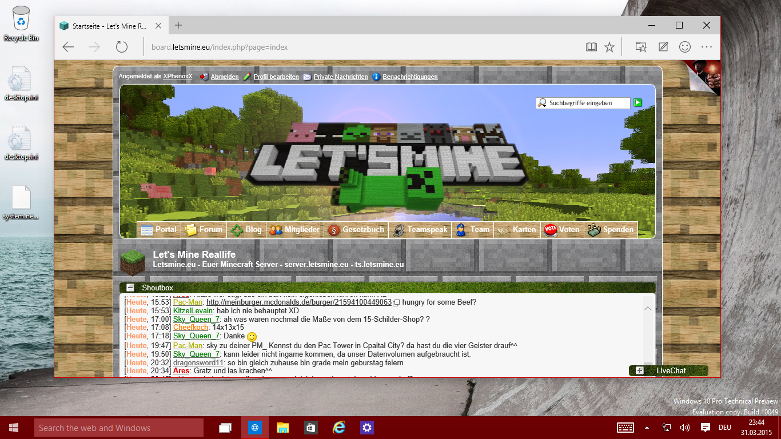Refresh the page in Edge
781x439 pixels.
tap(121, 47)
